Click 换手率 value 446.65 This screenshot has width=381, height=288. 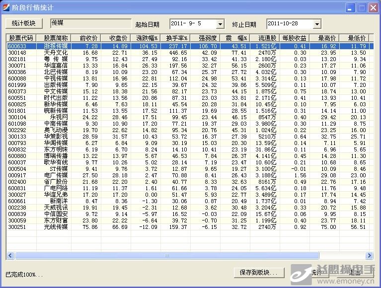coord(178,53)
